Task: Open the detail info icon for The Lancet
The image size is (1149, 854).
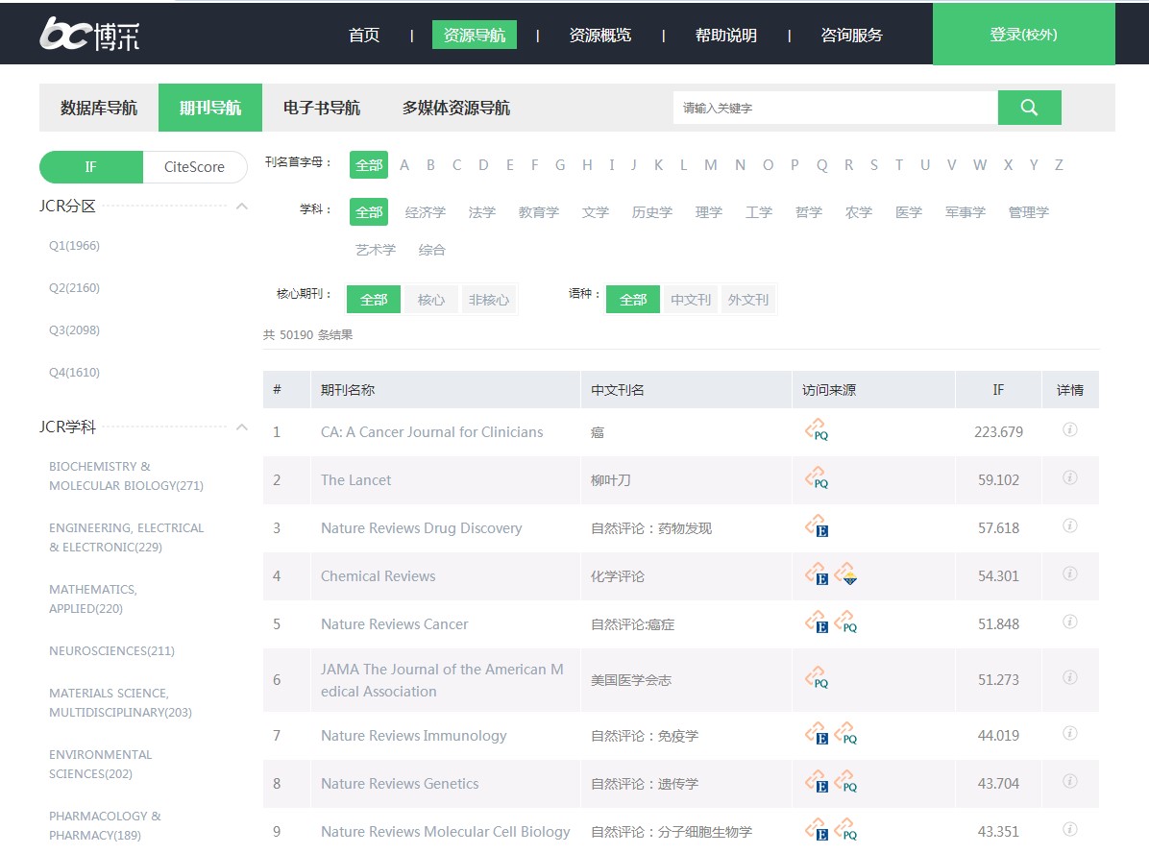Action: click(1069, 478)
